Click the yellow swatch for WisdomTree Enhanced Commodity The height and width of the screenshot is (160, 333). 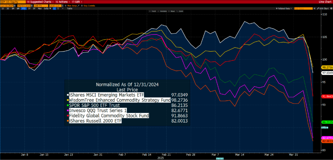point(68,100)
